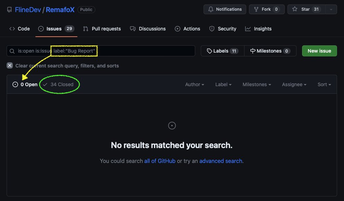
Task: Open the Milestones list button
Action: 270,51
